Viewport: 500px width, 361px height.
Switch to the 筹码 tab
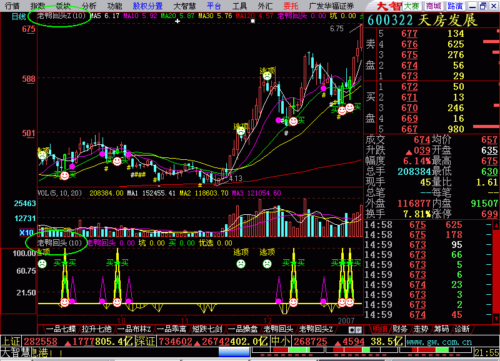point(441,329)
